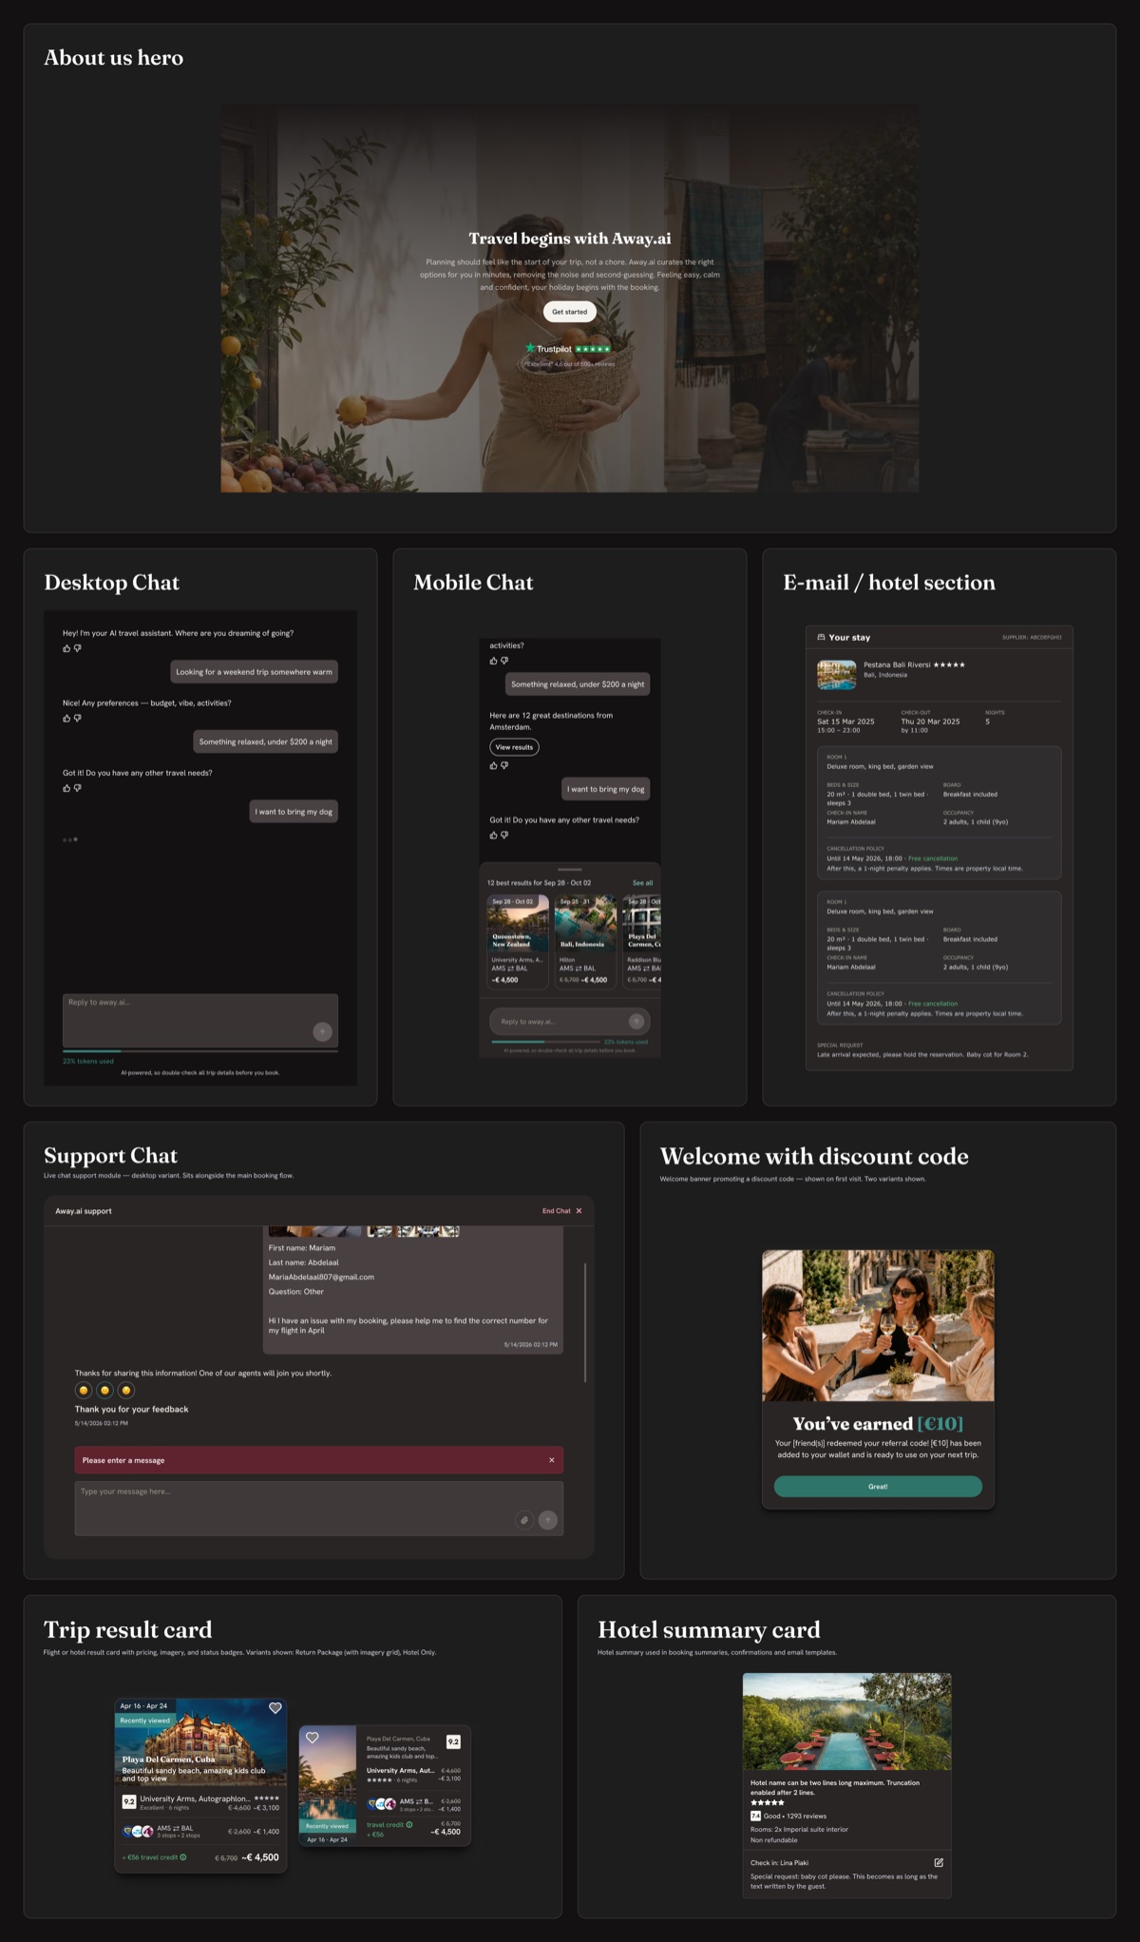Click the 'Thank you for your feedback' text
The height and width of the screenshot is (1942, 1140).
(131, 1409)
